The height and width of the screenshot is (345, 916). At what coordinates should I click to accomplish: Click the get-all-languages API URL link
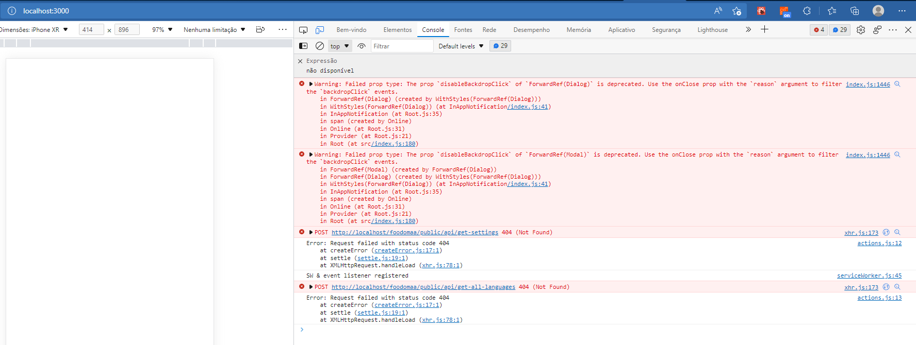pyautogui.click(x=423, y=287)
